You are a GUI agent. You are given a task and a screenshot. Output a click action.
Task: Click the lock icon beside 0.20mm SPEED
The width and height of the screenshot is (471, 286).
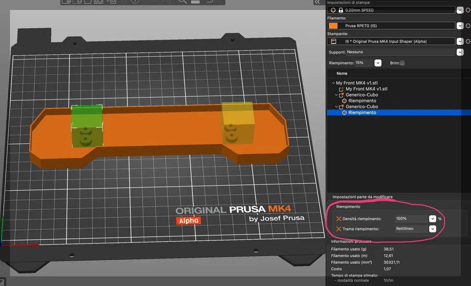click(341, 10)
